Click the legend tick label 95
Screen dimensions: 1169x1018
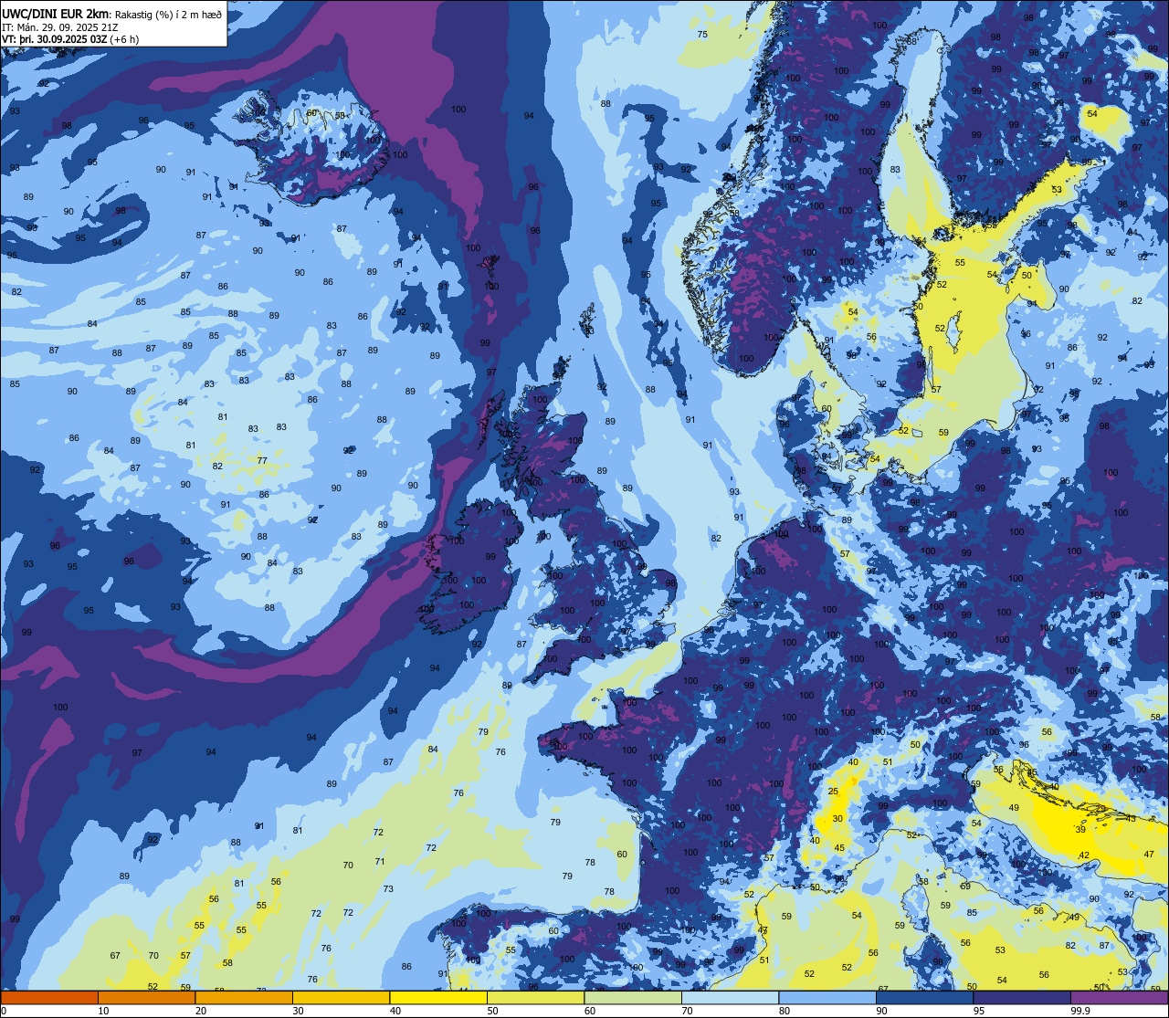[979, 1011]
